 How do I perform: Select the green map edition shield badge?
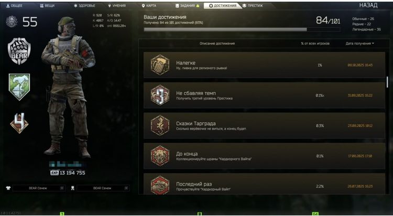pyautogui.click(x=19, y=87)
